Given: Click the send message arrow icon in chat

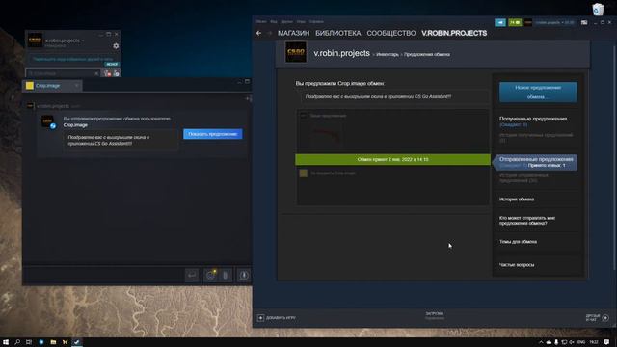Looking at the screenshot, I should click(x=192, y=275).
